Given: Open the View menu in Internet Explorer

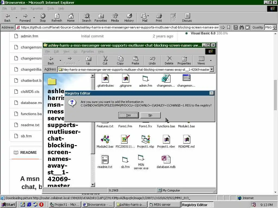Looking at the screenshot, I should tap(23, 8).
